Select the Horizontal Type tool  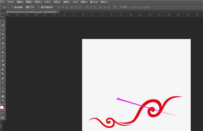pos(3,83)
